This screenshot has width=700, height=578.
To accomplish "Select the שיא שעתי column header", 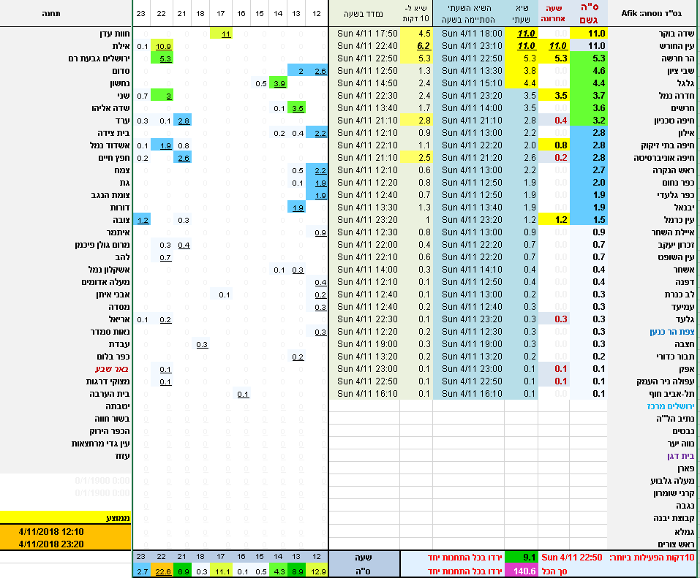I will pos(521,13).
